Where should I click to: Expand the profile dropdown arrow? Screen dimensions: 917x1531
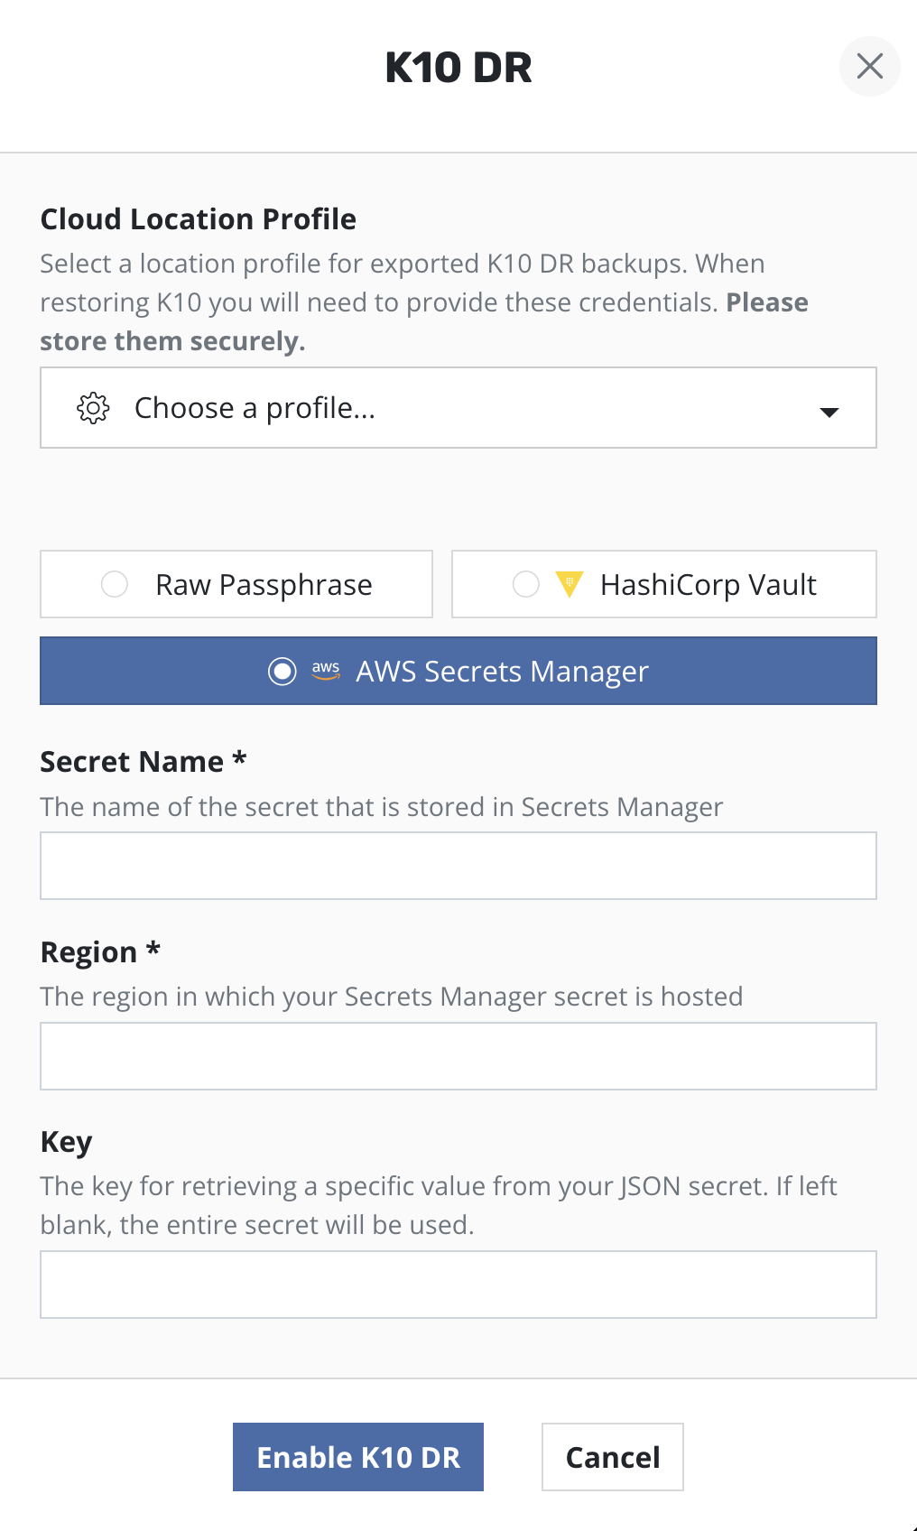[829, 412]
